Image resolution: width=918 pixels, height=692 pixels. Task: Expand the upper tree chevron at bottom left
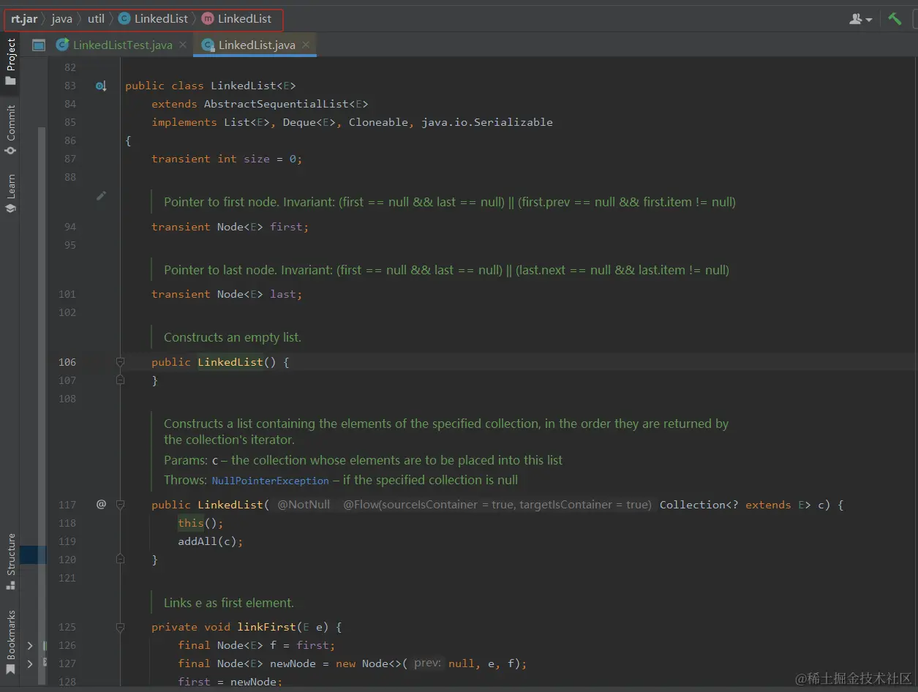pos(30,646)
